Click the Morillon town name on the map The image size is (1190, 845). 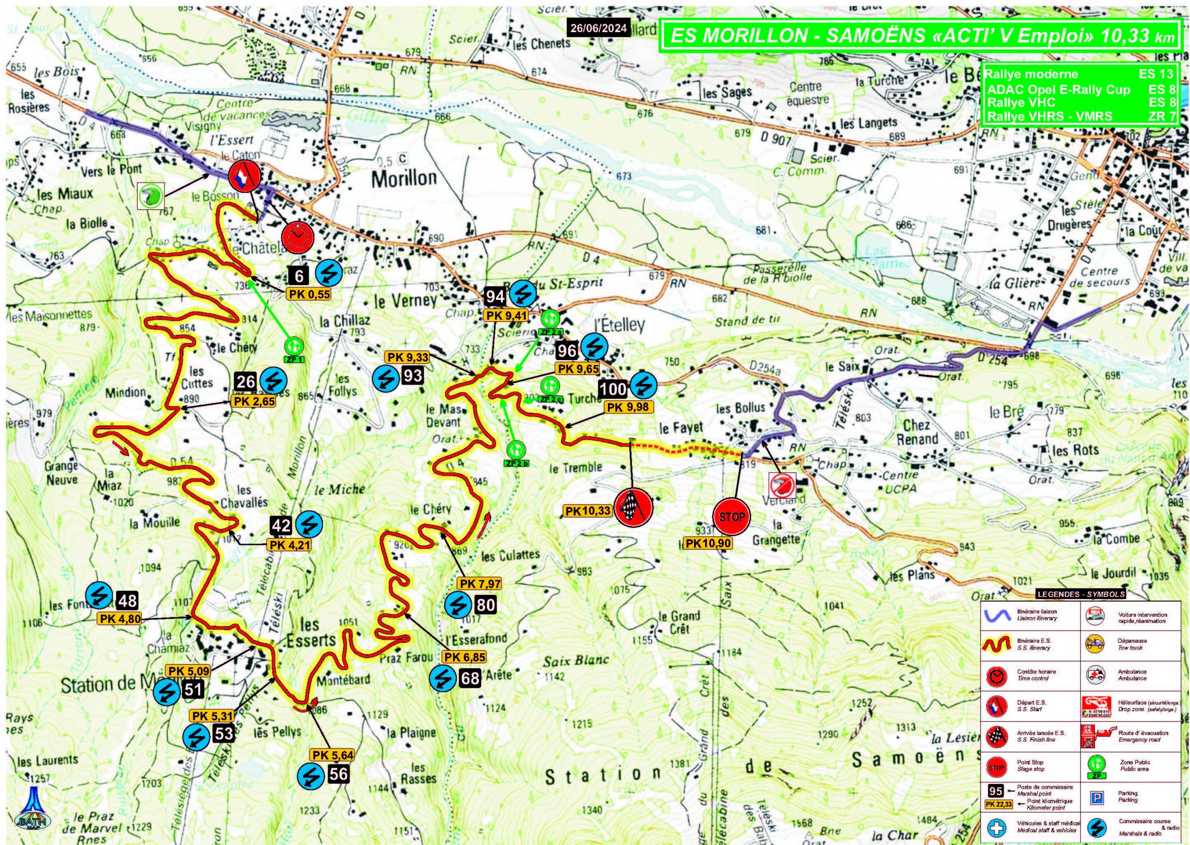[x=404, y=179]
